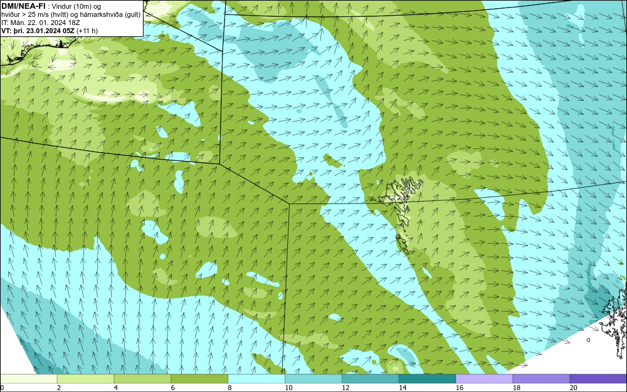Viewport: 627px width, 392px height.
Task: Click the 18–20 m/s purple legend swatch
Action: [542, 378]
